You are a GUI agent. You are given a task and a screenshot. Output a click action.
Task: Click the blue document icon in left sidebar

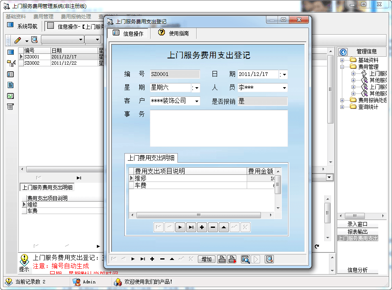(10, 85)
